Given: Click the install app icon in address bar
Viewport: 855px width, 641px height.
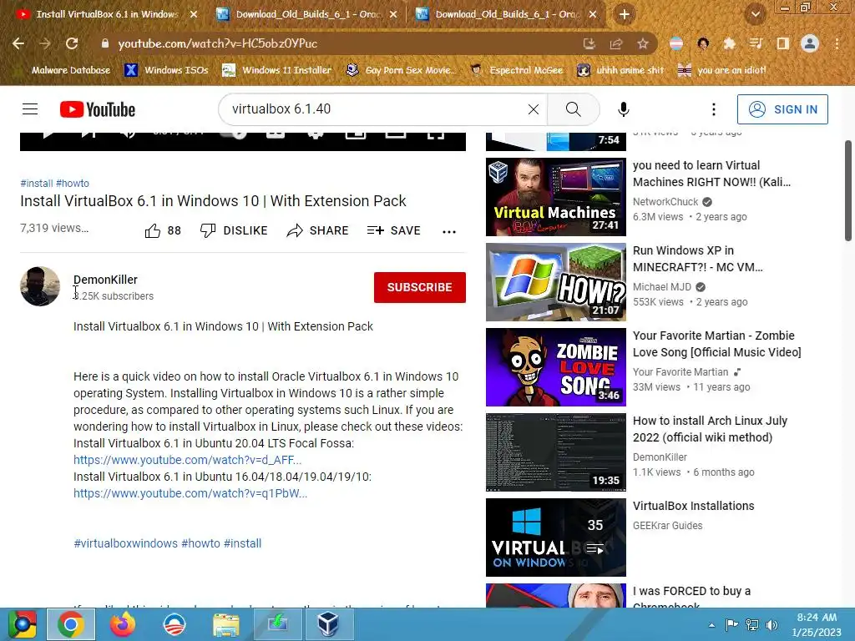Looking at the screenshot, I should tap(589, 43).
